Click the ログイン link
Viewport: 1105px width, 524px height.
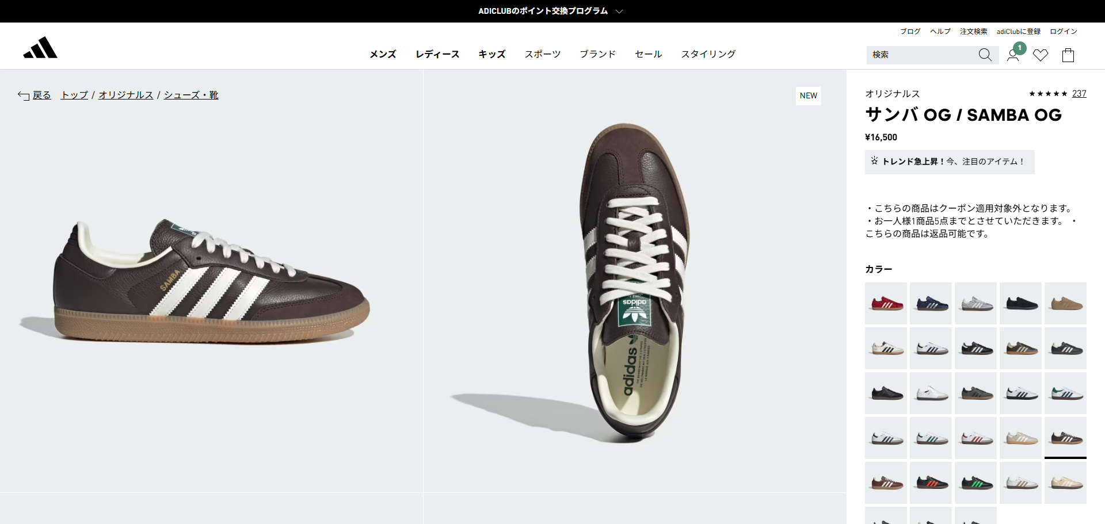(1064, 32)
